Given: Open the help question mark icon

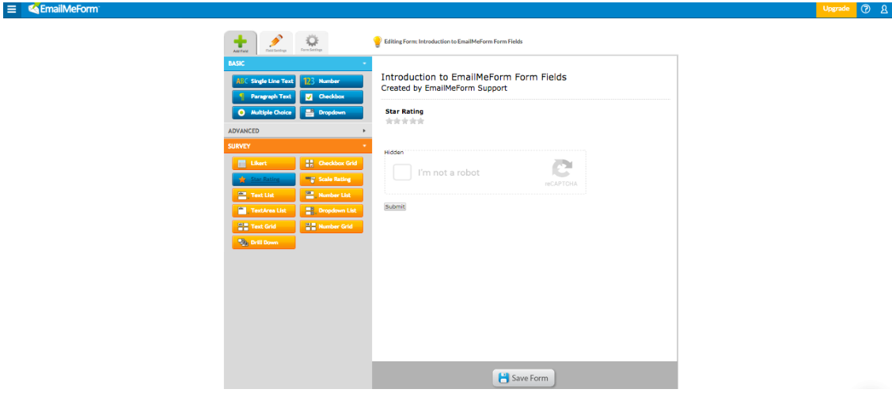Looking at the screenshot, I should point(866,9).
